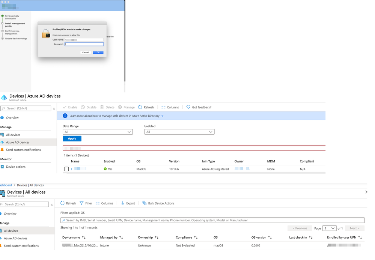This screenshot has height=260, width=375.
Task: Focus the Password field in MDM dialog
Action: [x=84, y=44]
